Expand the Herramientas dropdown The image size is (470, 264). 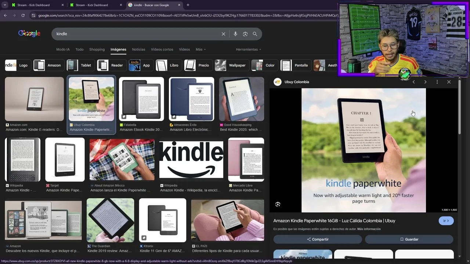249,49
